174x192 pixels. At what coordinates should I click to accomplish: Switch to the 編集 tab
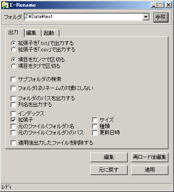point(31,33)
